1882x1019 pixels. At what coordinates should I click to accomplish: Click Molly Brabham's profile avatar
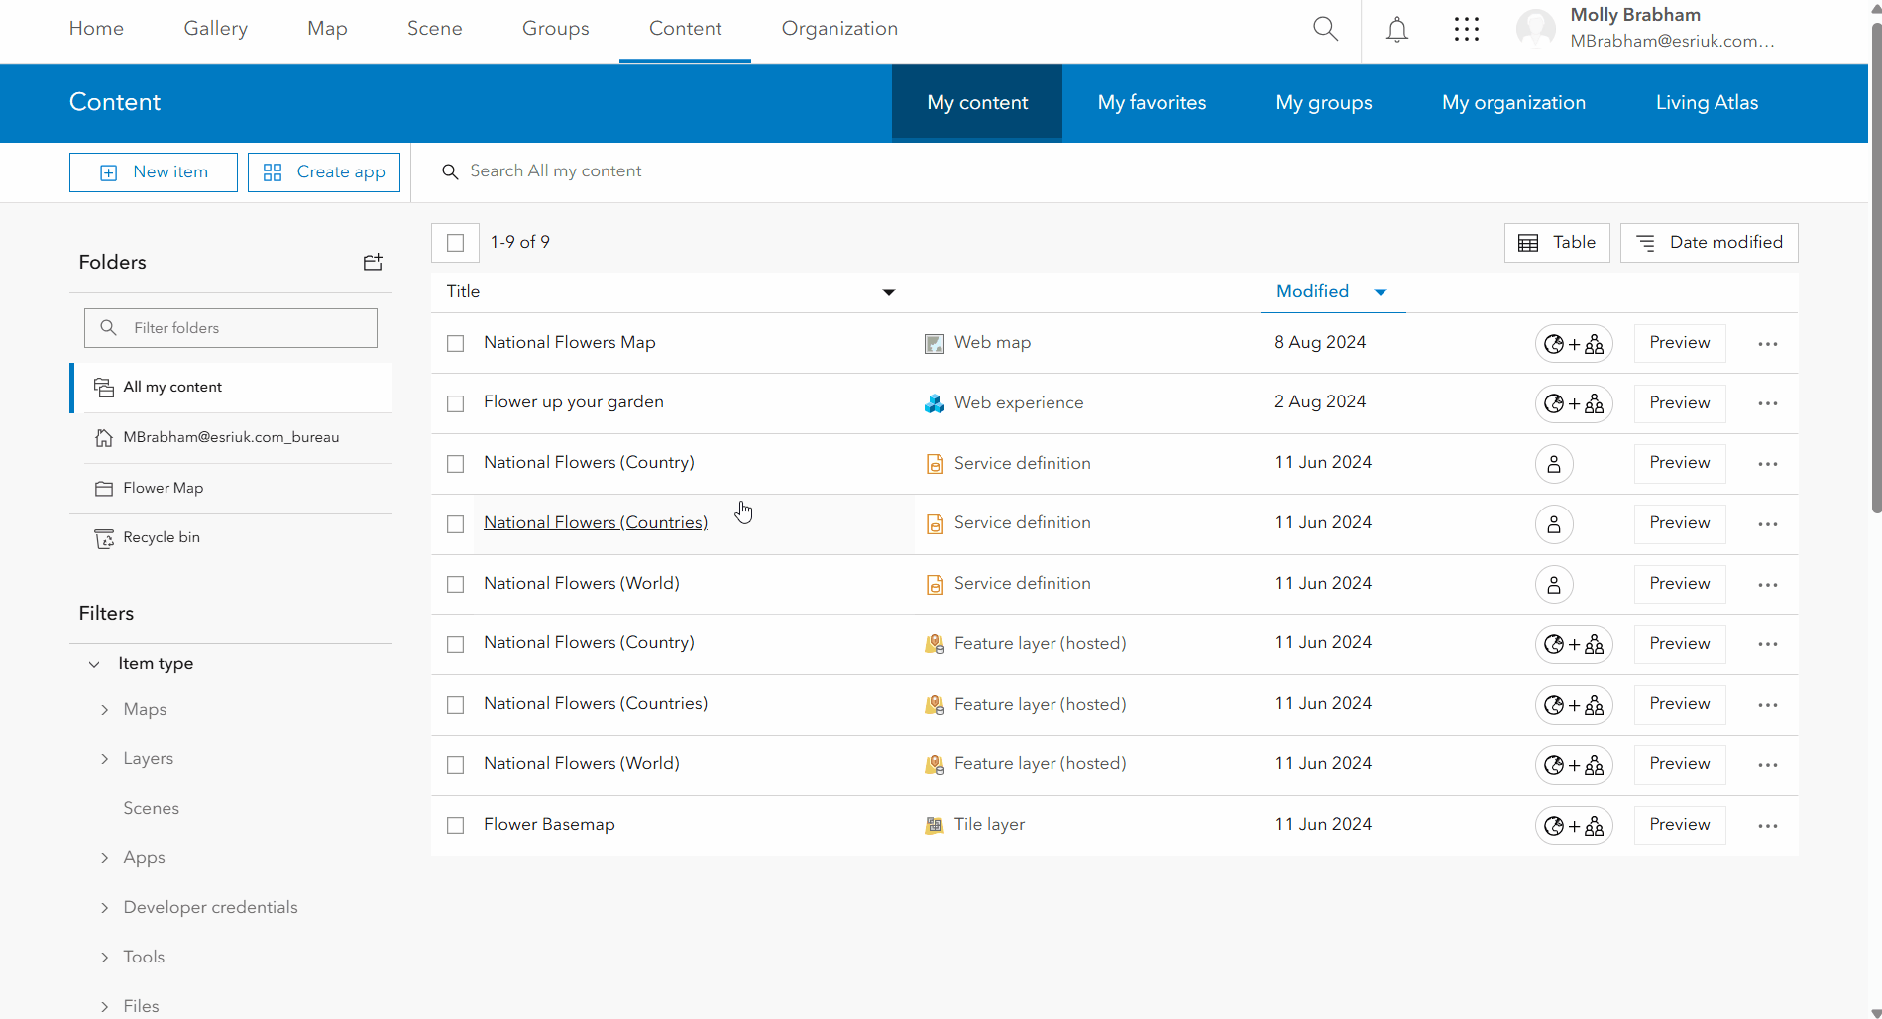pyautogui.click(x=1536, y=29)
